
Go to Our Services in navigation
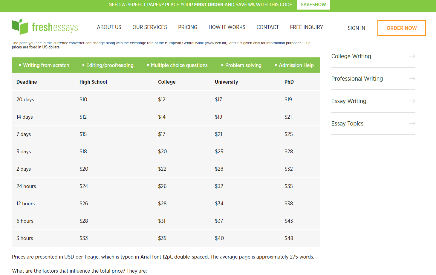[150, 27]
